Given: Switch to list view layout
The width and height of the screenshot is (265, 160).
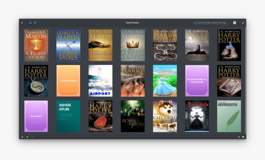Looking at the screenshot, I should (x=35, y=23).
